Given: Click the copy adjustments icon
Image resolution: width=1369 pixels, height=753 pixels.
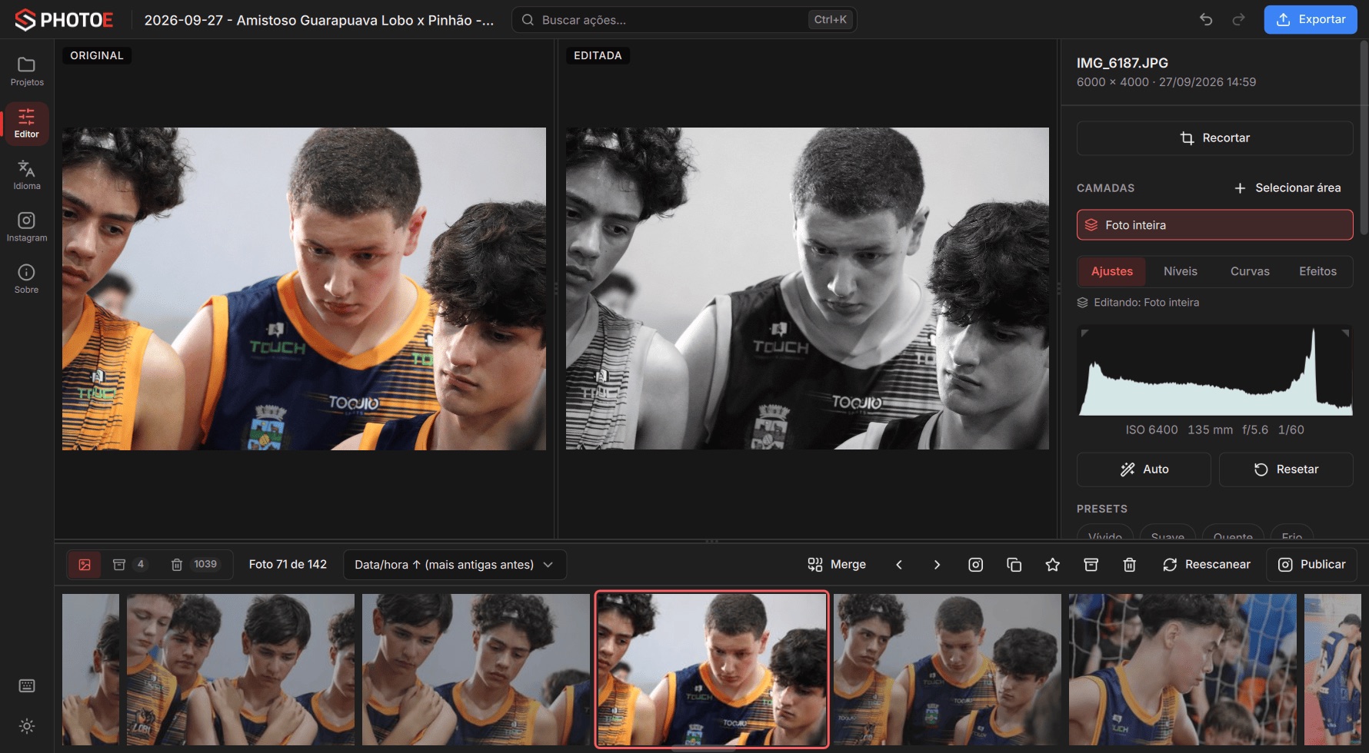Looking at the screenshot, I should (1014, 565).
